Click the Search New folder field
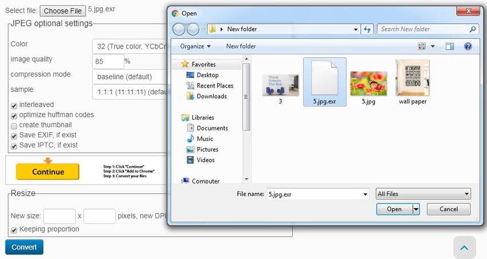 424,29
